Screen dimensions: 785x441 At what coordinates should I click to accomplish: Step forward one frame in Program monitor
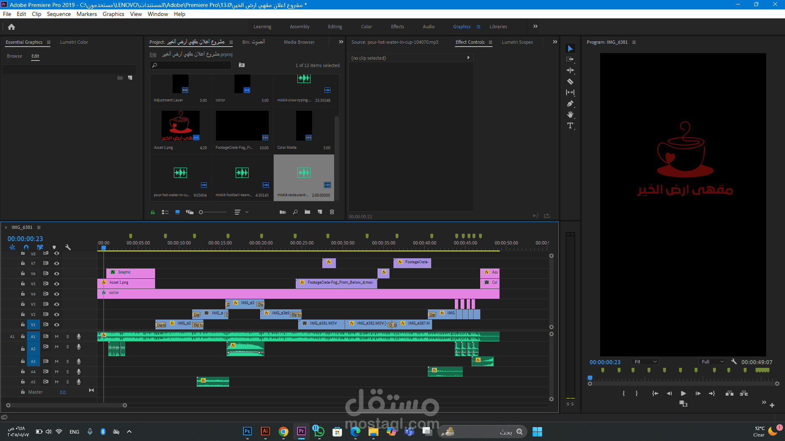click(x=698, y=394)
